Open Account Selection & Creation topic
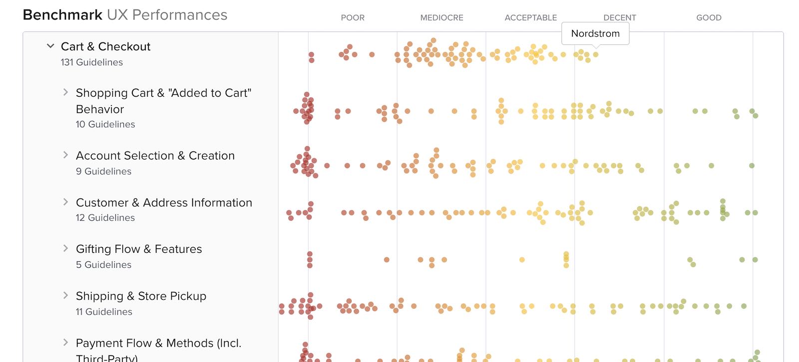The height and width of the screenshot is (362, 799). (x=155, y=156)
